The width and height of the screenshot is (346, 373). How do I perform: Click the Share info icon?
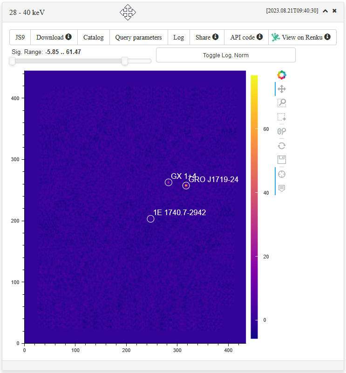[215, 37]
